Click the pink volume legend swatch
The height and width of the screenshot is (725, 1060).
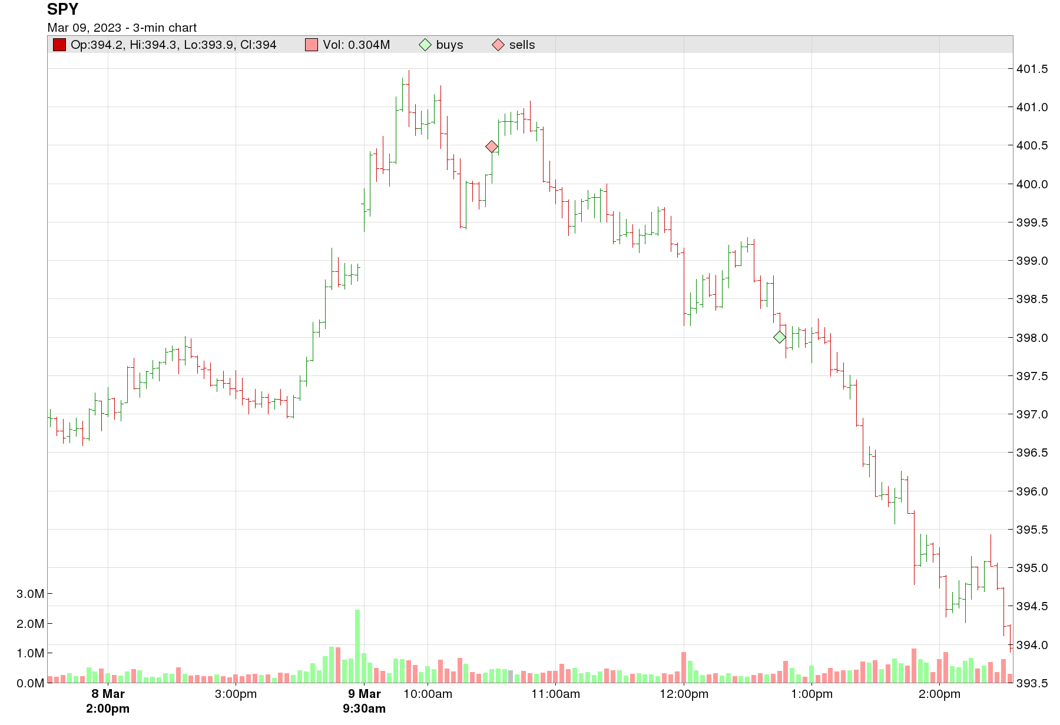(312, 45)
